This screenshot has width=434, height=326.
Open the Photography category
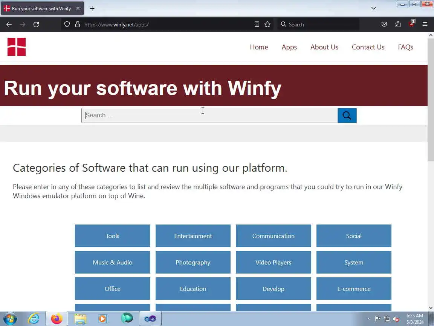click(x=193, y=262)
